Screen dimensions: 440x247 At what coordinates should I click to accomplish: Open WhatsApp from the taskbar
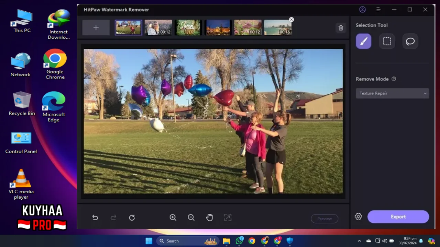coord(239,241)
